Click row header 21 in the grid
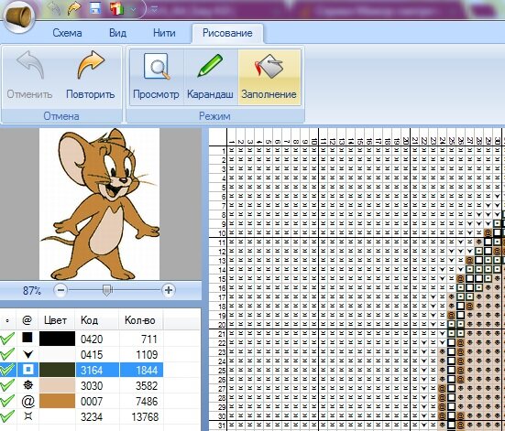This screenshot has width=505, height=431. click(x=218, y=334)
